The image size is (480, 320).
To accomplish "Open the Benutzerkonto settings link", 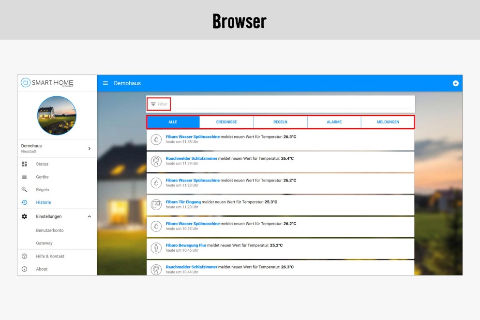I will tap(50, 230).
